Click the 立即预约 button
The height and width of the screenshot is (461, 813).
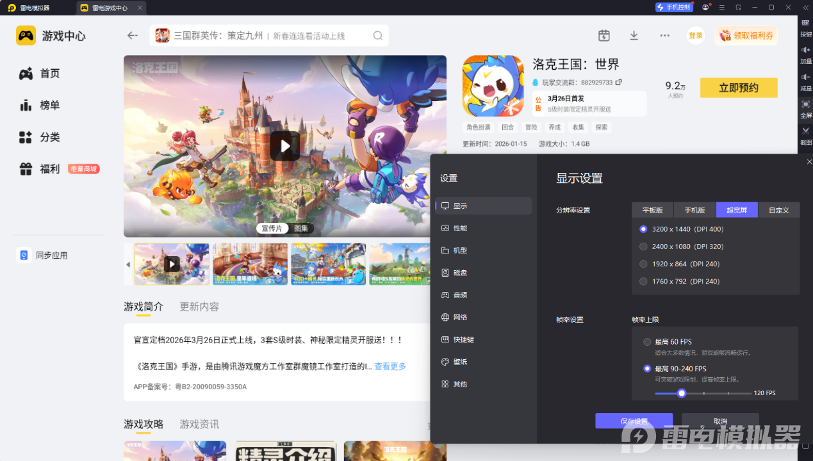click(738, 88)
